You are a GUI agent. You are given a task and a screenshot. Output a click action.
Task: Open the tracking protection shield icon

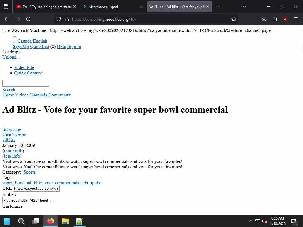coord(59,19)
